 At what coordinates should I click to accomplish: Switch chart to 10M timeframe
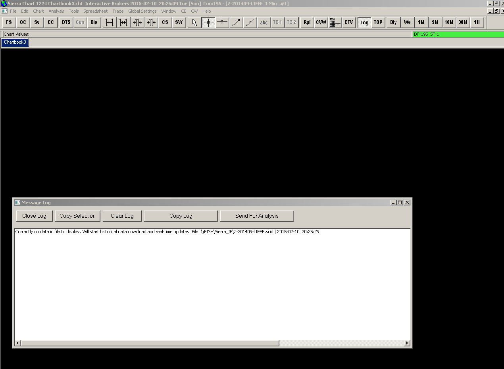(x=449, y=22)
